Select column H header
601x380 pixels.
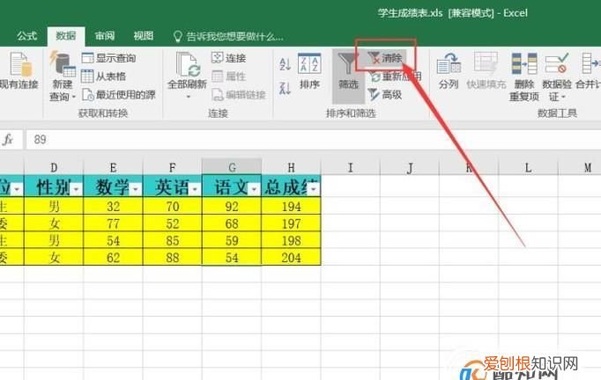292,167
